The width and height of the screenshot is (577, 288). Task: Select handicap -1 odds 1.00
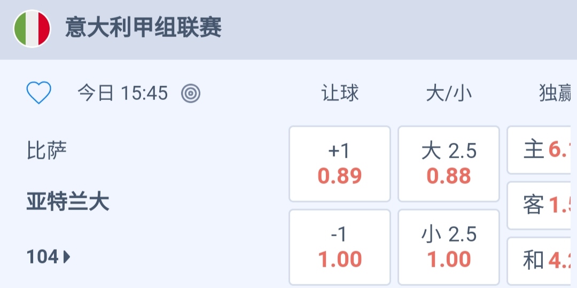340,247
